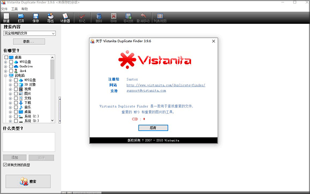This screenshot has width=310, height=194.
Task: Check the 视频 checkbox
Action: click(x=16, y=89)
